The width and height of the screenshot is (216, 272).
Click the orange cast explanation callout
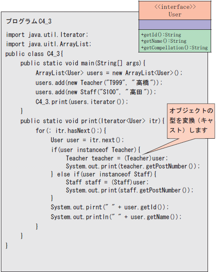tap(191, 121)
